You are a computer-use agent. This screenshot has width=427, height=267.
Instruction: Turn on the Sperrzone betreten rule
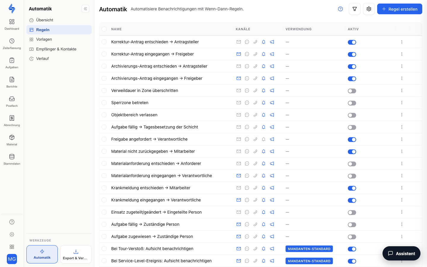352,103
